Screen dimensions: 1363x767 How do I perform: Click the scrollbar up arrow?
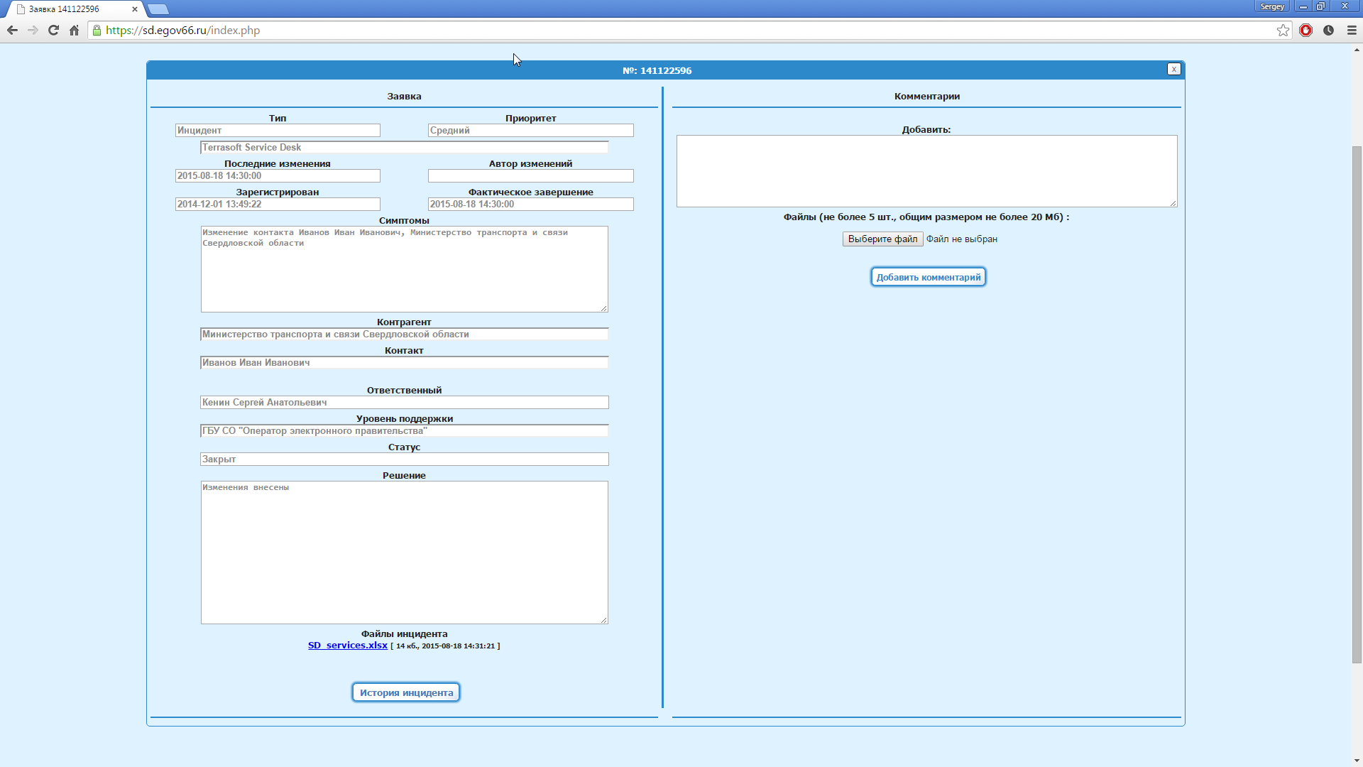pyautogui.click(x=1357, y=50)
